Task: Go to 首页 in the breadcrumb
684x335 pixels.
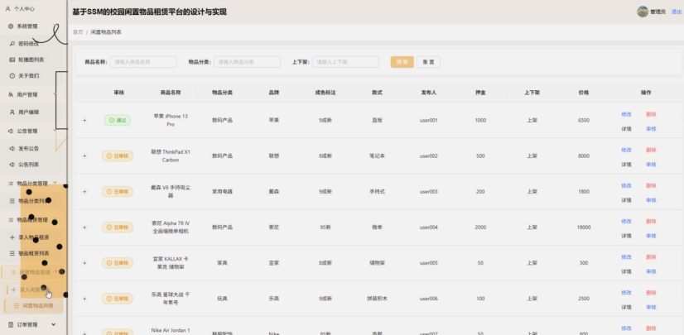Action: tap(78, 32)
